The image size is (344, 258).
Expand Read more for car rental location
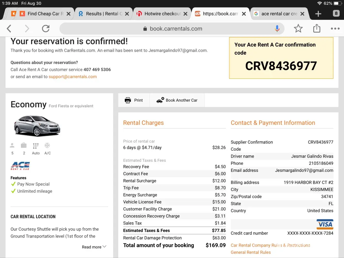point(94,247)
